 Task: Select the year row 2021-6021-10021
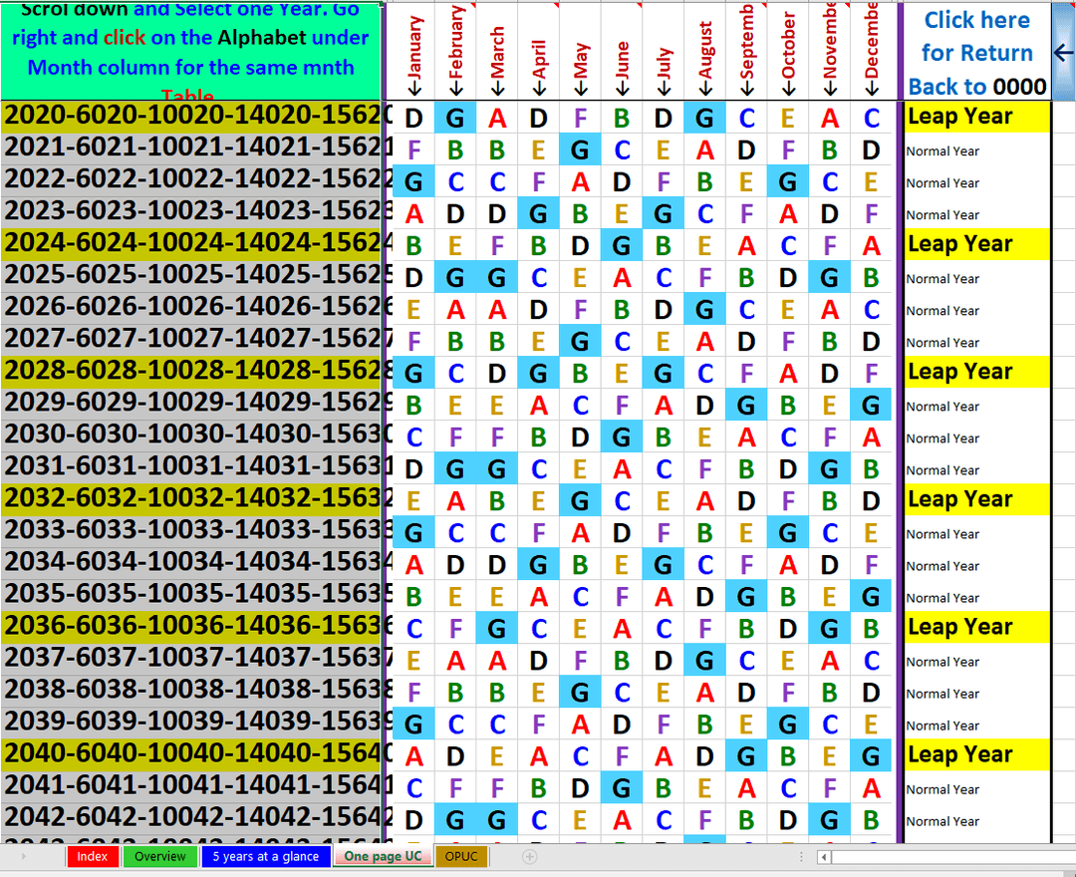click(191, 149)
